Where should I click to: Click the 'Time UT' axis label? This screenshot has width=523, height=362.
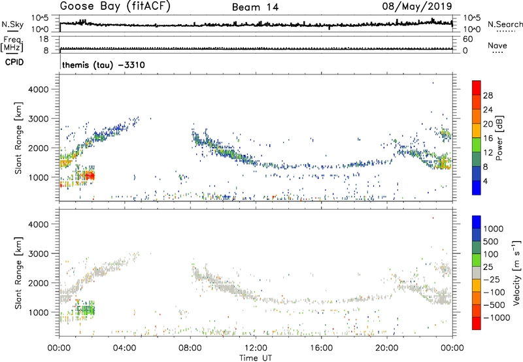[256, 358]
